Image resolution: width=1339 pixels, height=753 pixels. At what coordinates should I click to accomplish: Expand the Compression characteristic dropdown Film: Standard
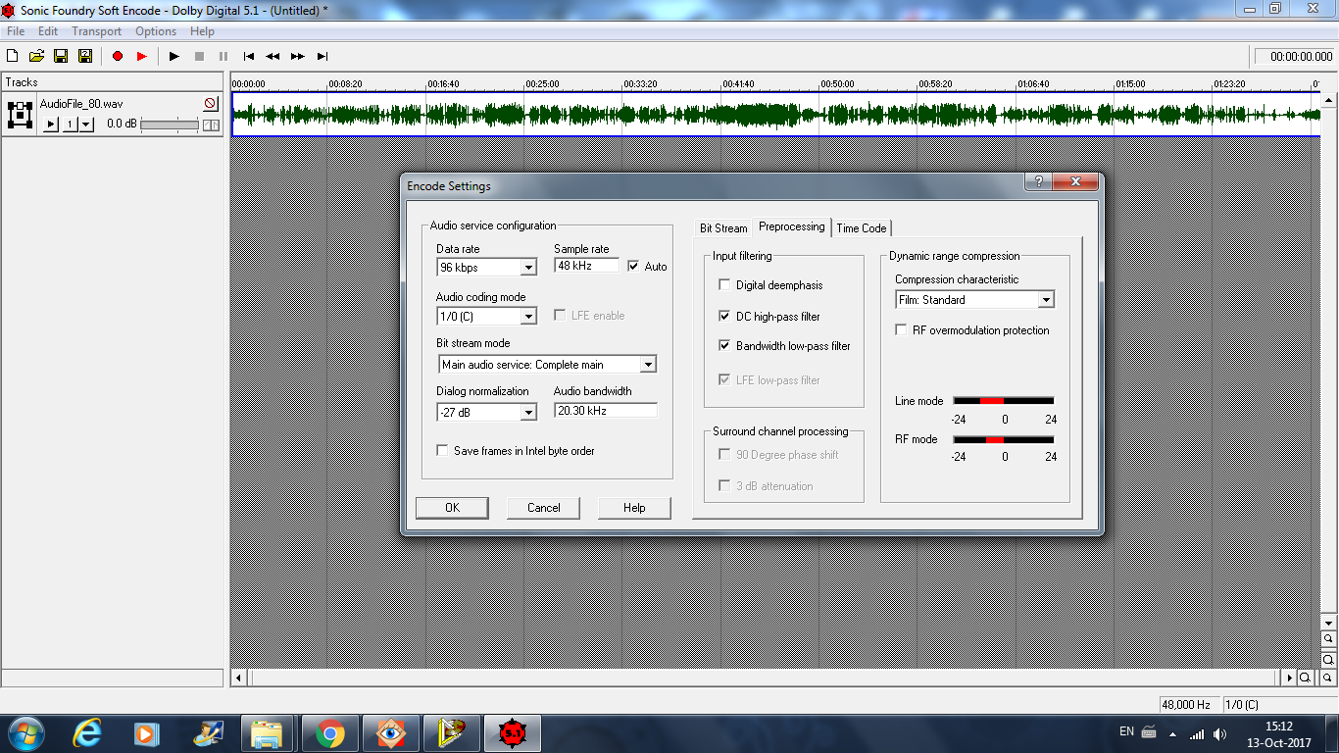click(1046, 300)
